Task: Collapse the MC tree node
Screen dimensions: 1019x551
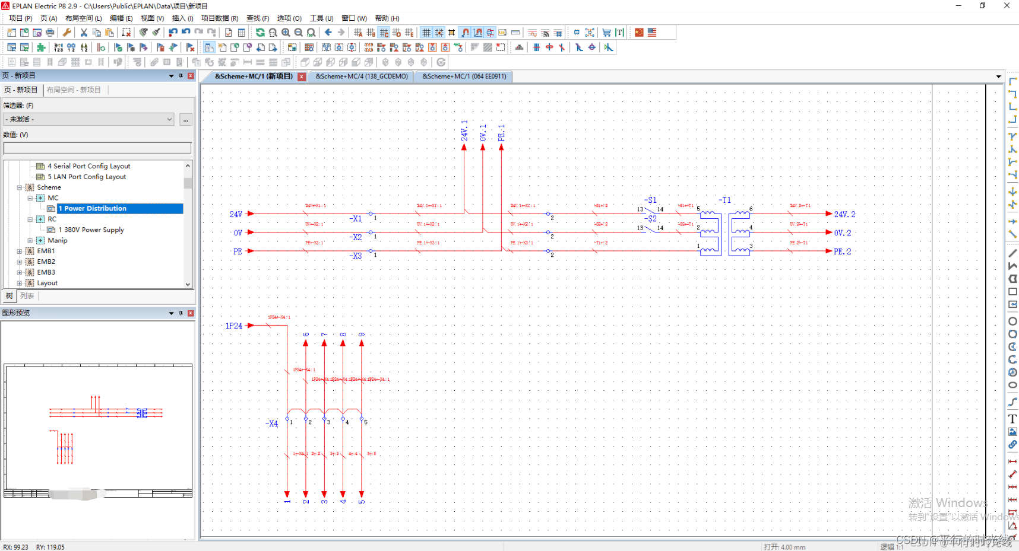Action: tap(30, 198)
